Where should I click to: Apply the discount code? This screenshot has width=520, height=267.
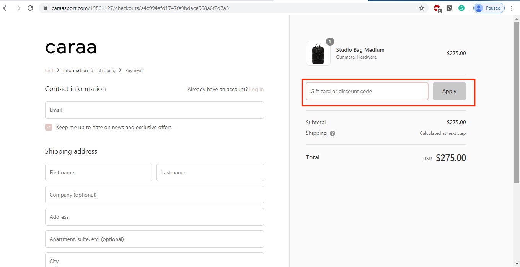pos(449,91)
